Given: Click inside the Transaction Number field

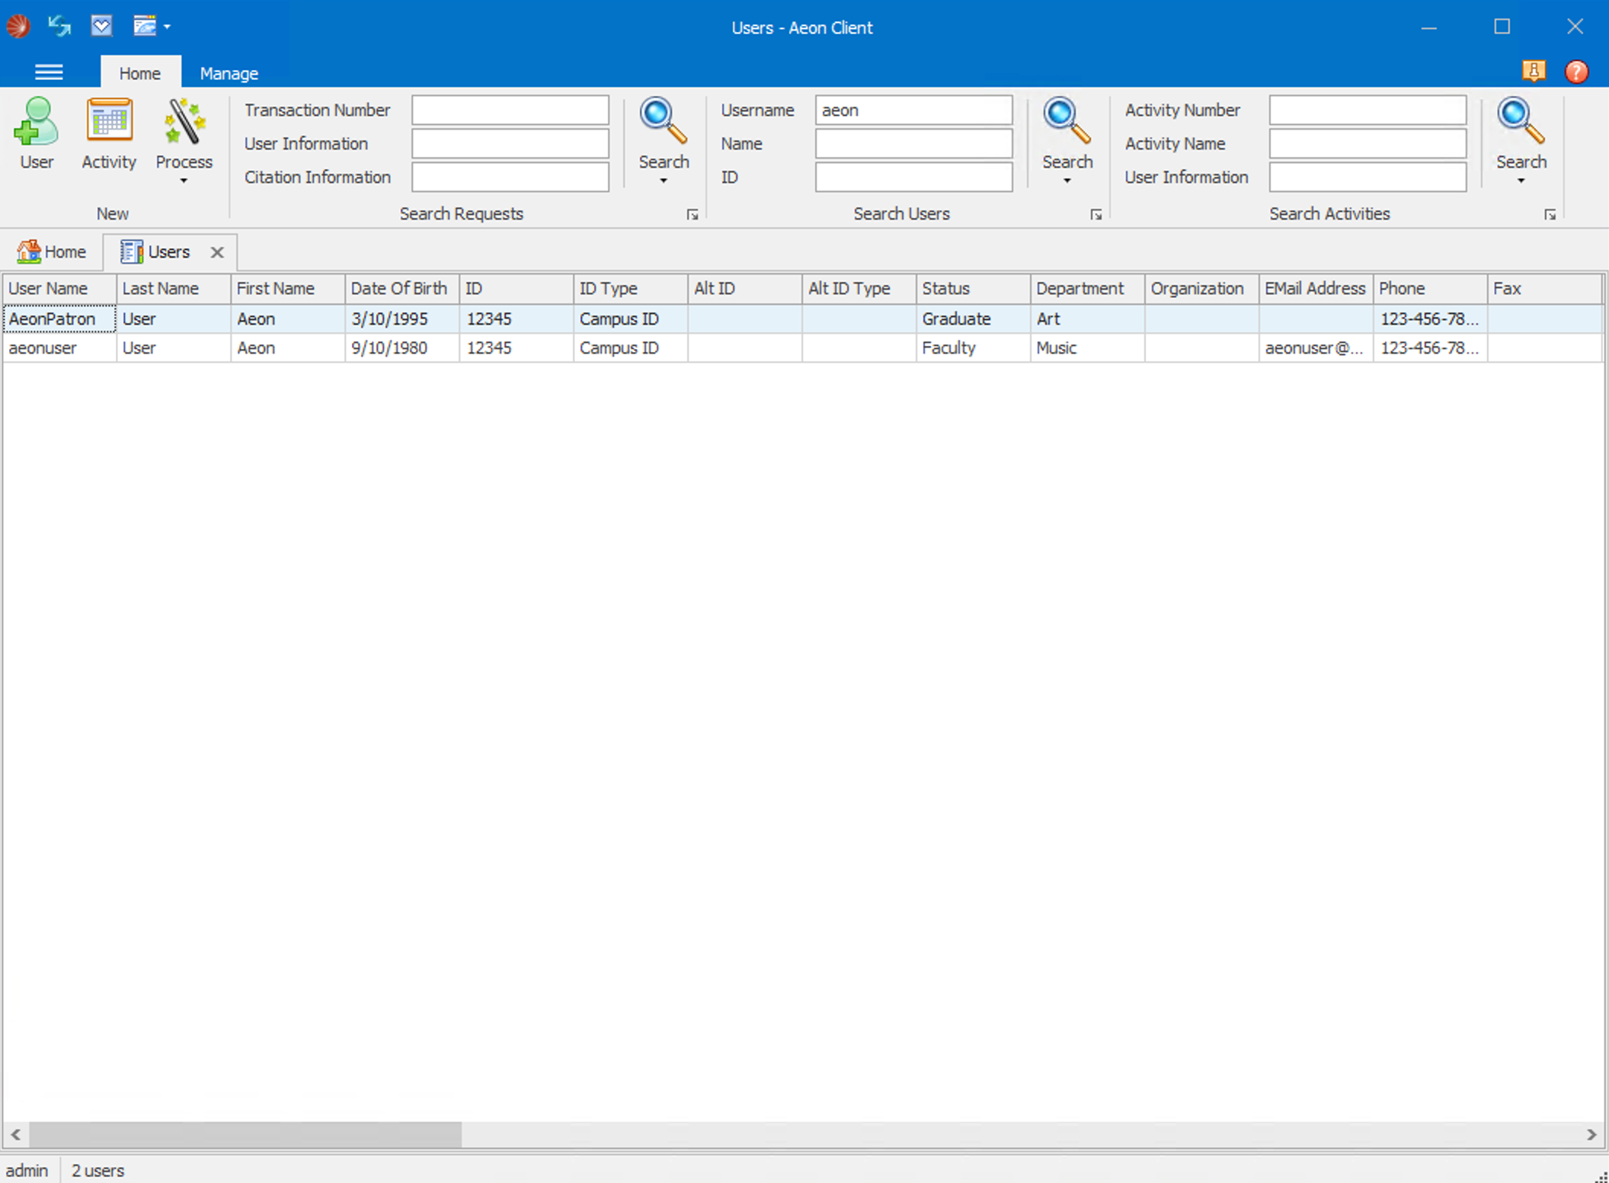Looking at the screenshot, I should click(510, 110).
